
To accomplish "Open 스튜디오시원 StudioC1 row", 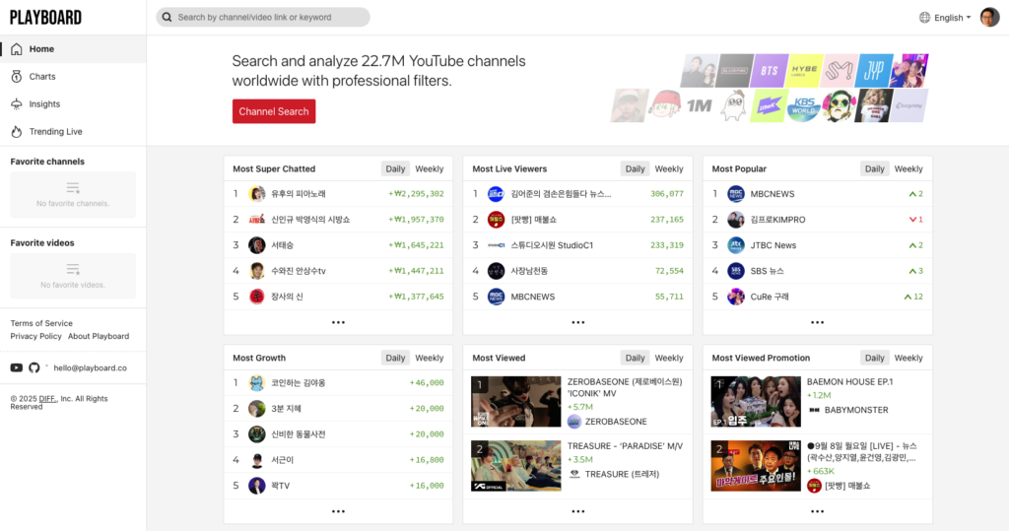I will [577, 245].
